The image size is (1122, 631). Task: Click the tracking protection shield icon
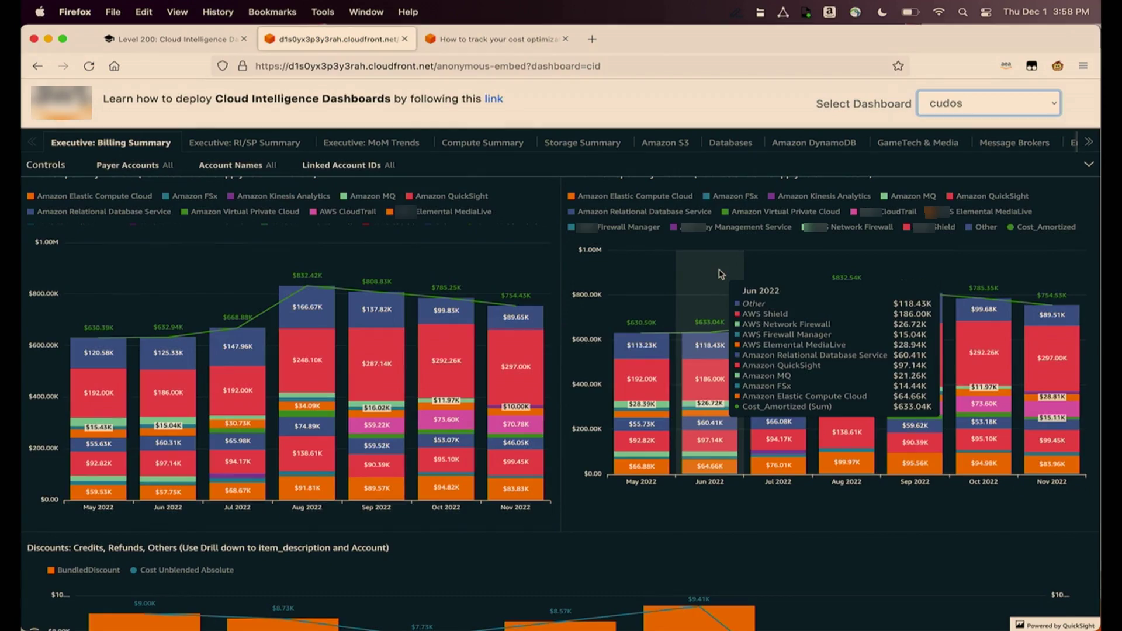pyautogui.click(x=222, y=66)
